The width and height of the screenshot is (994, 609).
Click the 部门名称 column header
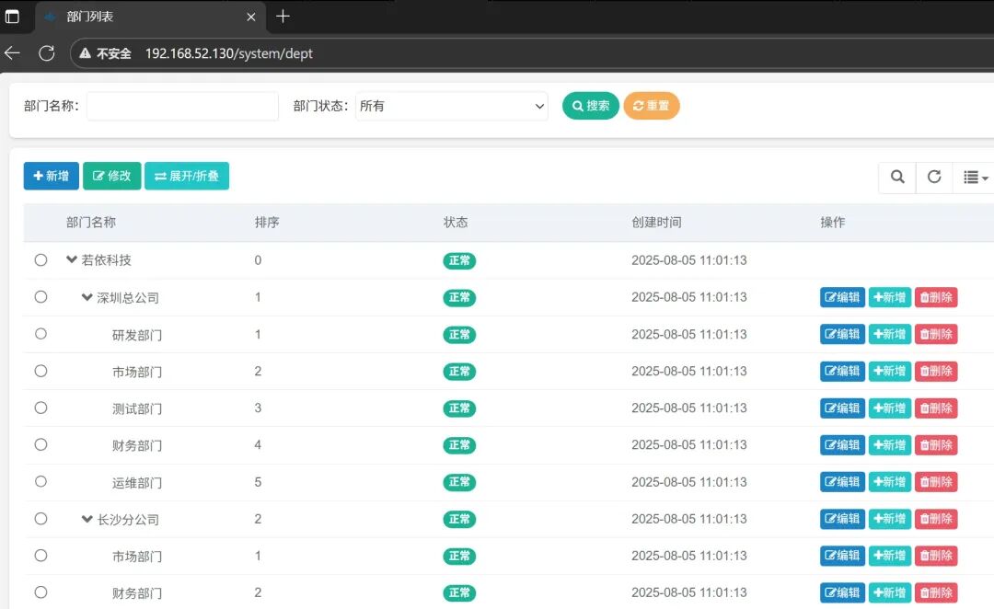click(90, 222)
